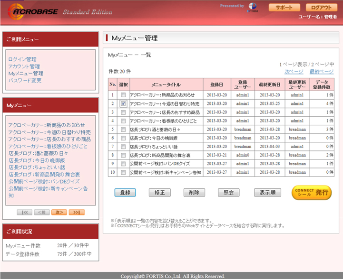This screenshot has width=343, height=279.
Task: Open the 表示順 sort order button
Action: [267, 192]
